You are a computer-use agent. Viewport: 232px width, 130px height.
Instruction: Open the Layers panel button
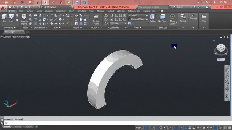(183, 21)
